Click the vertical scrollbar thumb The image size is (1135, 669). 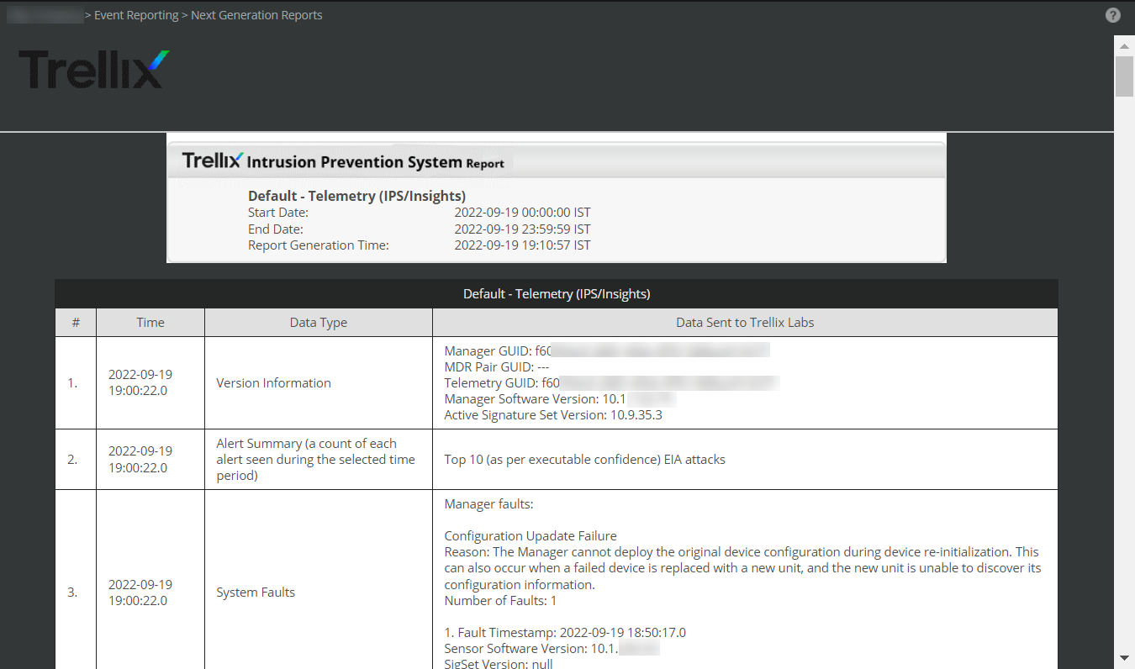click(x=1124, y=76)
